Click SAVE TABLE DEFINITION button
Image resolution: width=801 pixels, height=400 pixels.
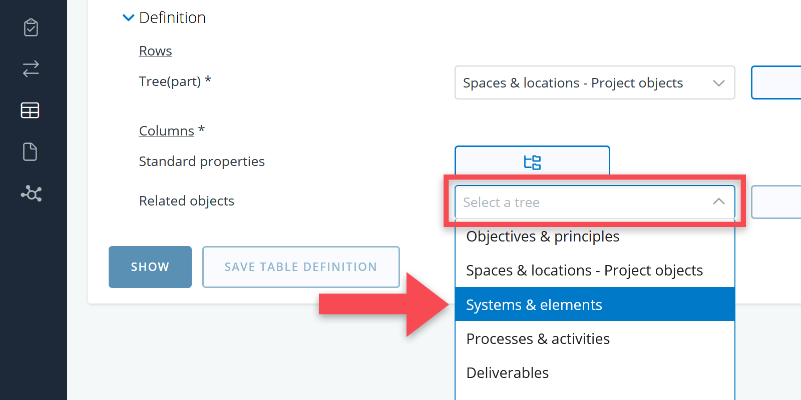301,267
